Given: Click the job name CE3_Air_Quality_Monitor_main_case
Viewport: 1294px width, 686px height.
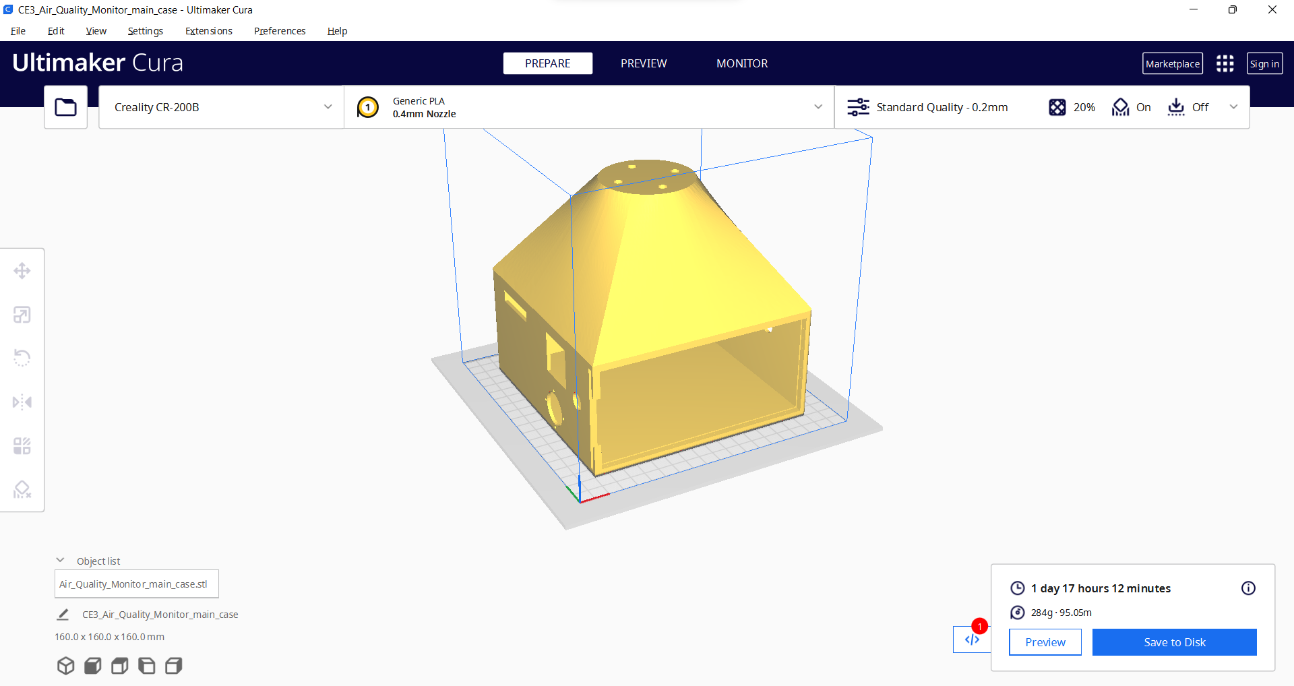Looking at the screenshot, I should [x=160, y=615].
